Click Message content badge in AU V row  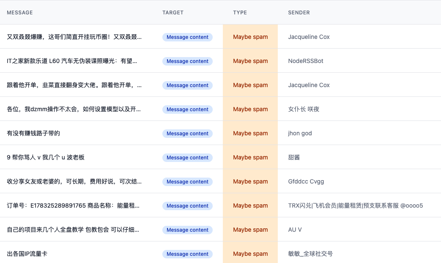click(187, 230)
